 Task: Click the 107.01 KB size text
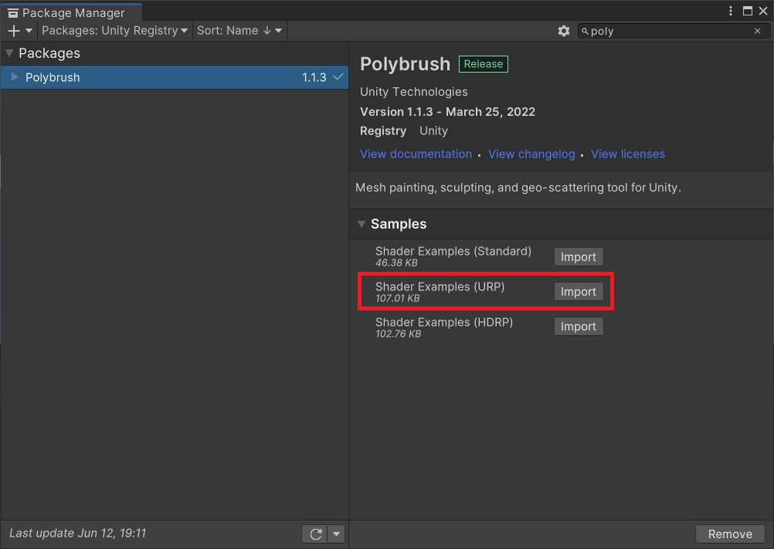[x=397, y=298]
